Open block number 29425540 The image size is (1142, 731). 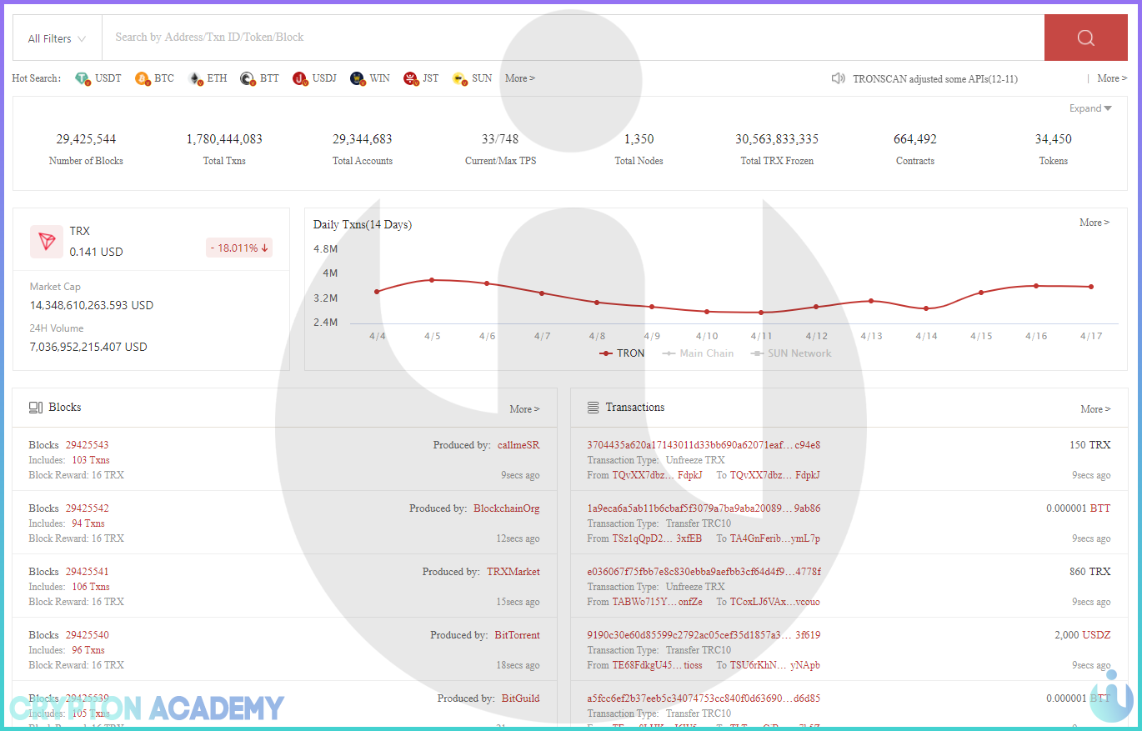coord(88,635)
